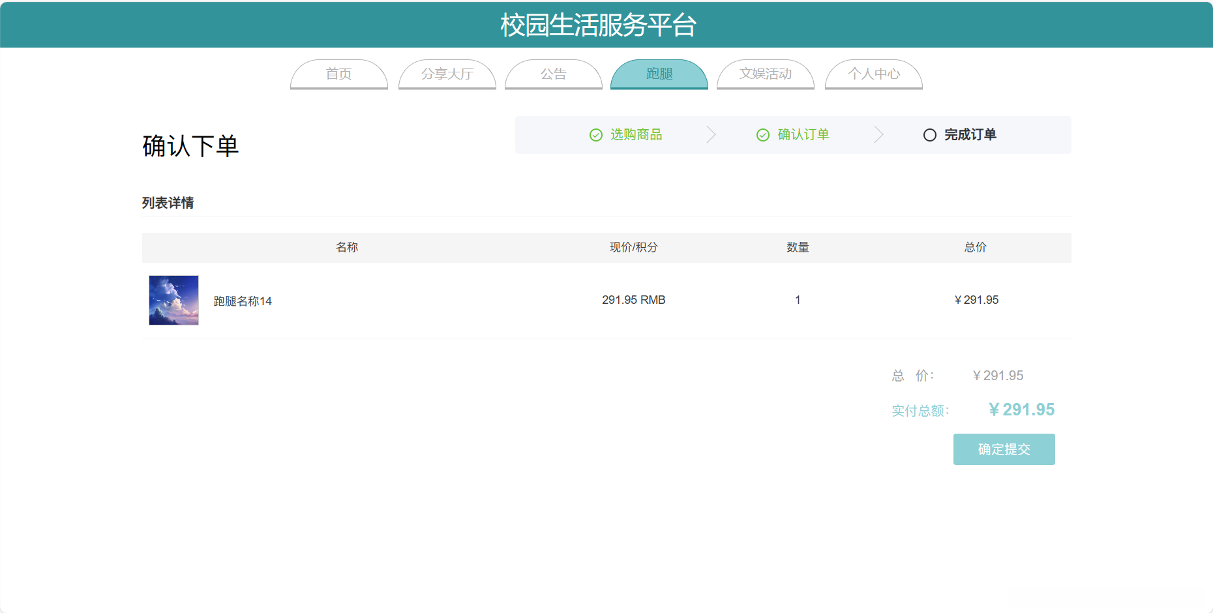The width and height of the screenshot is (1213, 613).
Task: Click the quantity value 1
Action: coord(798,300)
